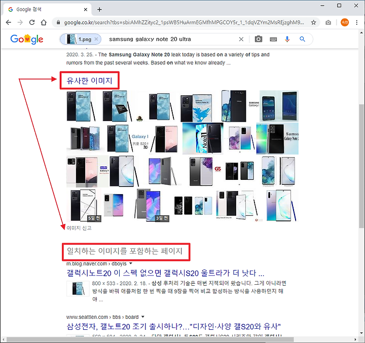
Task: Click the address bar URL
Action: (x=184, y=22)
